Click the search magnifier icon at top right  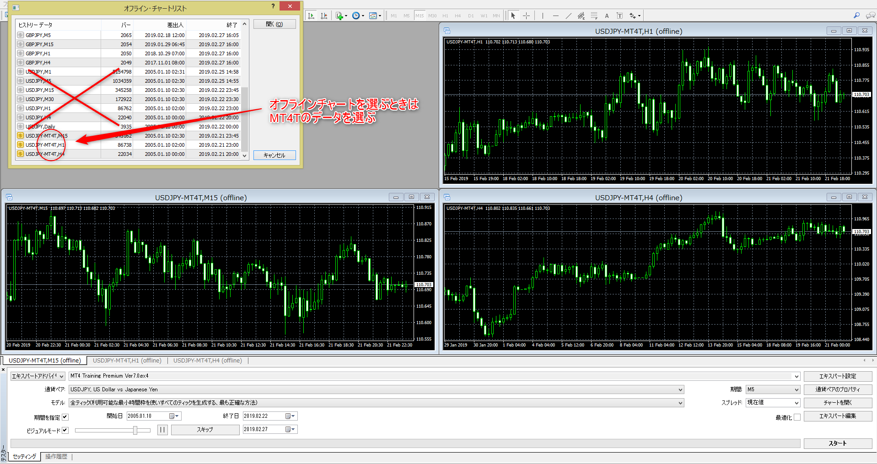[856, 16]
